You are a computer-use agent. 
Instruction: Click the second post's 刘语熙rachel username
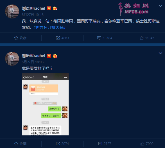tap(33, 56)
